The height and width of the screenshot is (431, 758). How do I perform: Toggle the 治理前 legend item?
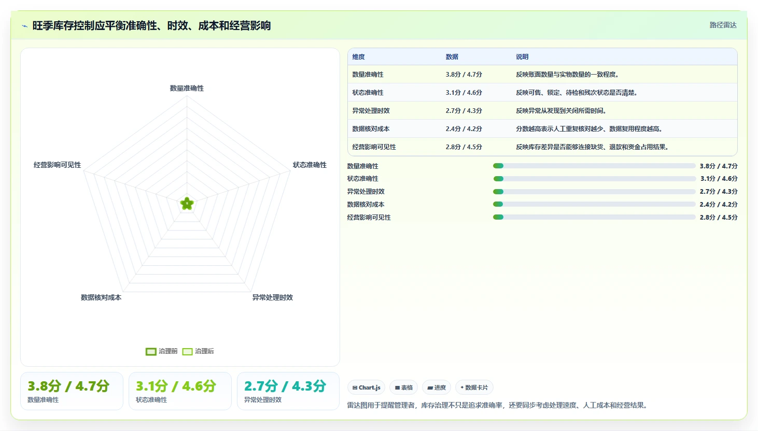click(162, 351)
